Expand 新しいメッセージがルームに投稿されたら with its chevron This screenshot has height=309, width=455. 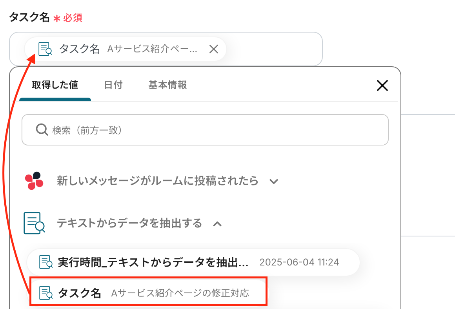(274, 181)
